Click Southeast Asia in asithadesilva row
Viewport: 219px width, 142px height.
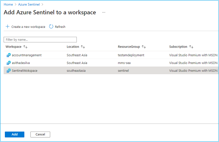coord(77,63)
